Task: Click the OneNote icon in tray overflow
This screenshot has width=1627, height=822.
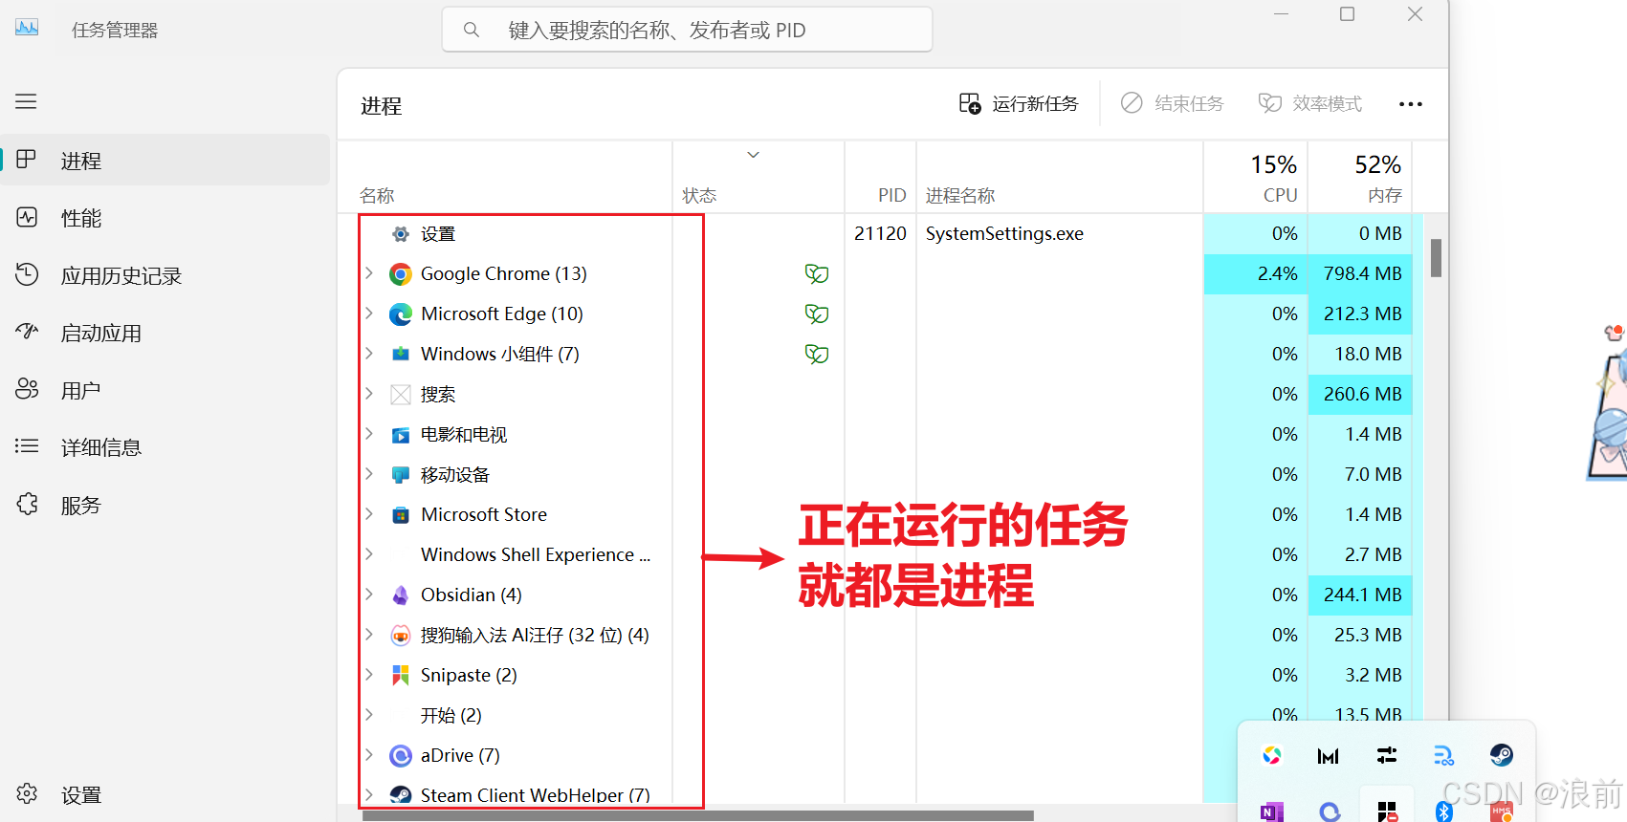Action: tap(1271, 811)
